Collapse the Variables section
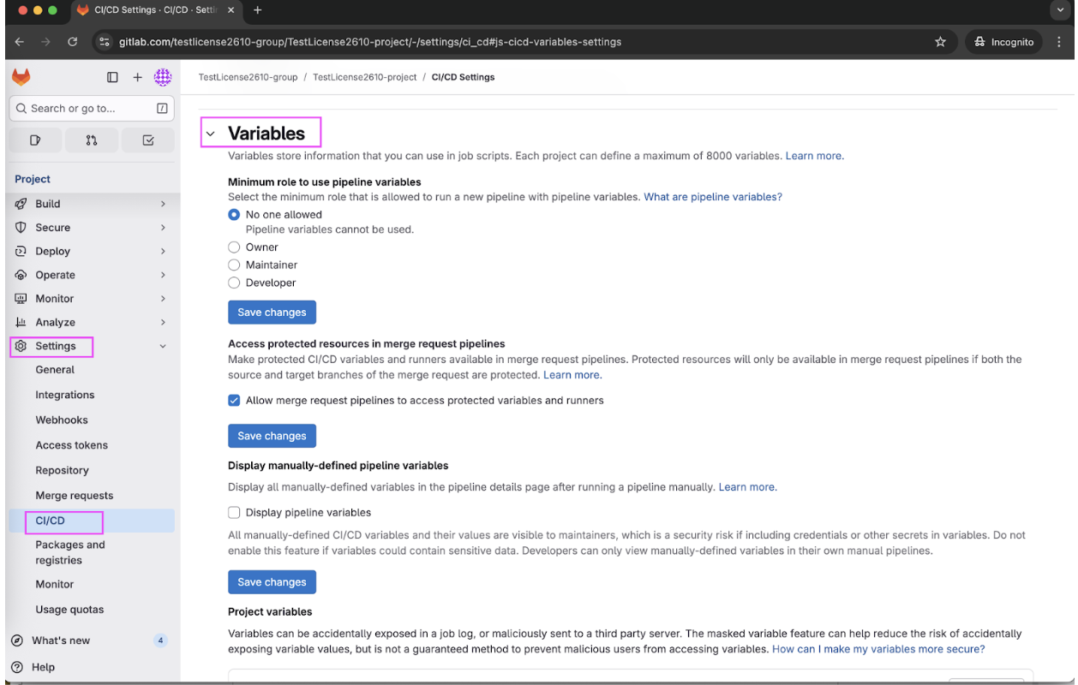1078x685 pixels. 210,133
